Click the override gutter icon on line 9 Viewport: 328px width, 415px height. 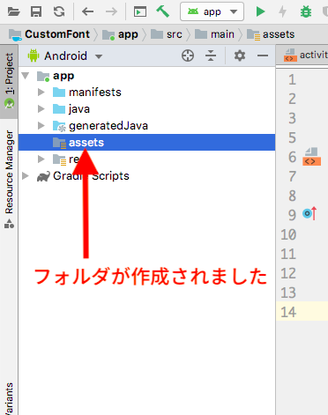coord(309,213)
